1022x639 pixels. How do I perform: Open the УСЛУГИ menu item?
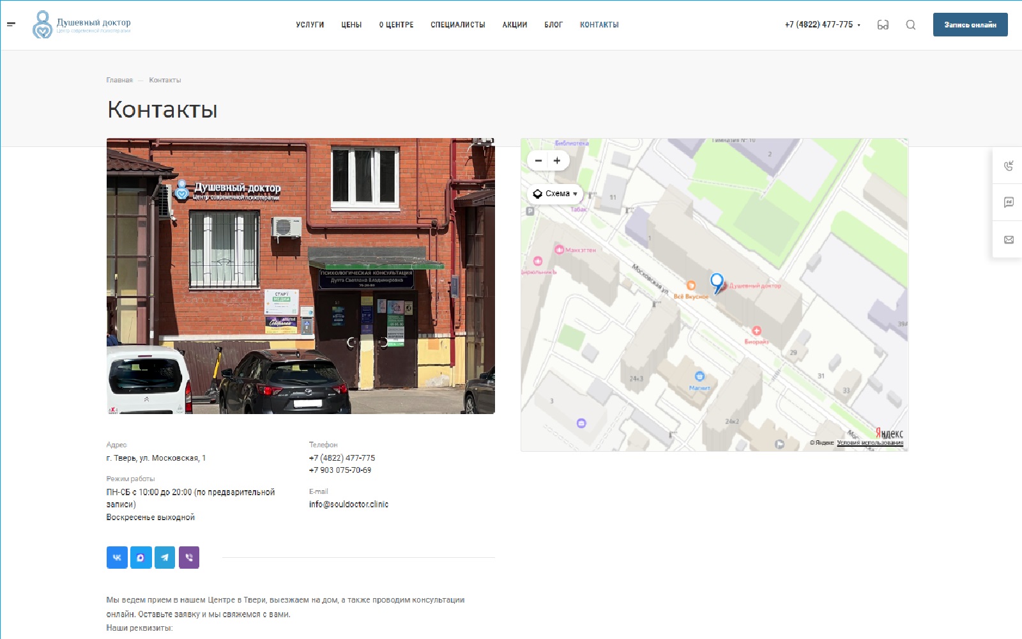pyautogui.click(x=310, y=25)
